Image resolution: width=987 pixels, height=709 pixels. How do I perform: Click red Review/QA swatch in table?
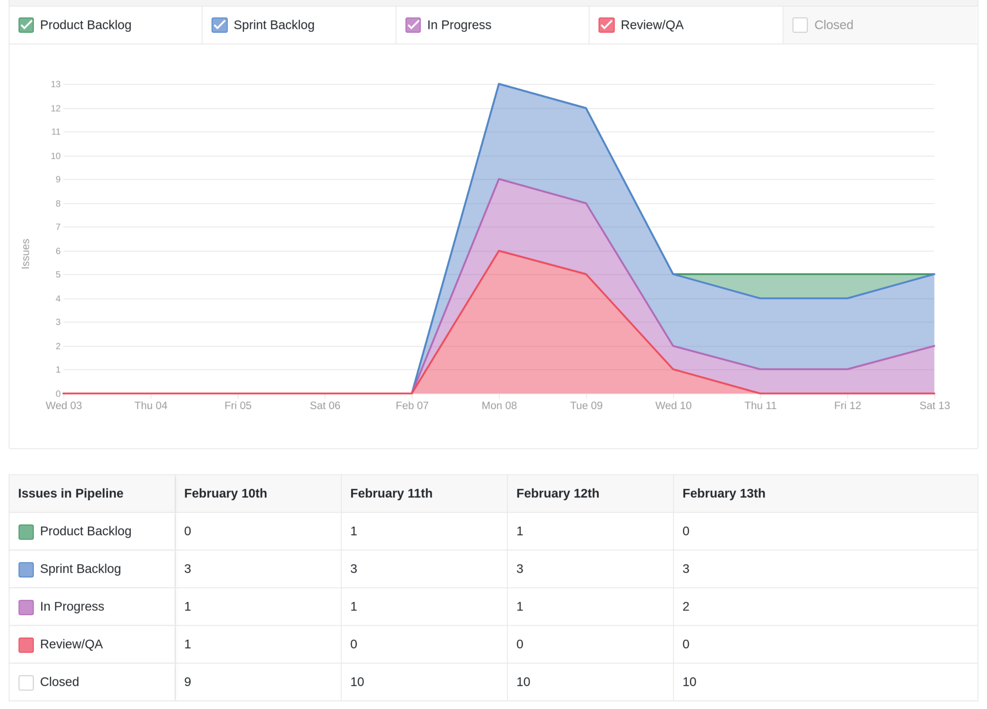(x=26, y=645)
